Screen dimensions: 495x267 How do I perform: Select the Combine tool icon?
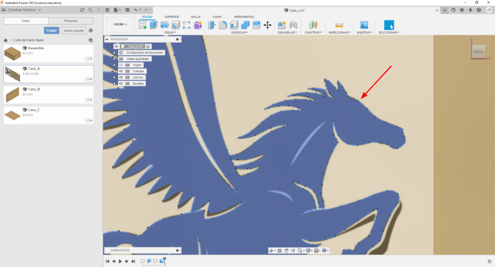(x=245, y=25)
